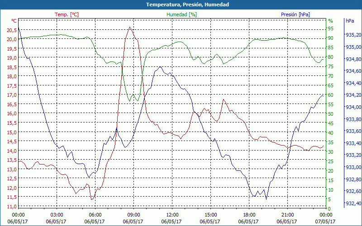
Task: Select the 10 label on humidity axis
Action: pos(331,190)
